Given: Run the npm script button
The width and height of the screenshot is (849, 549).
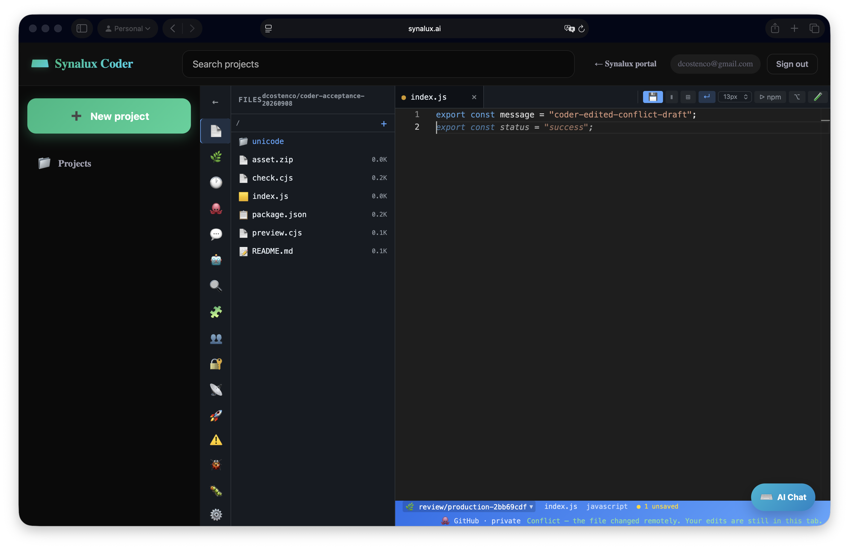Looking at the screenshot, I should coord(770,97).
